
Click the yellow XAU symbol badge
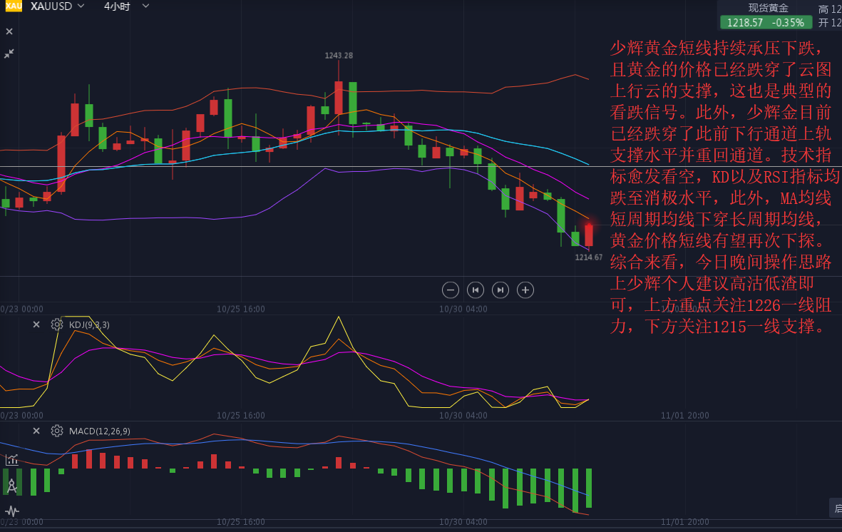pos(14,6)
